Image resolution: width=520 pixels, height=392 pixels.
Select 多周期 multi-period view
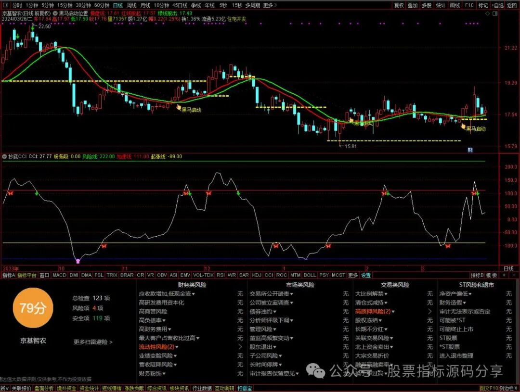click(252, 5)
